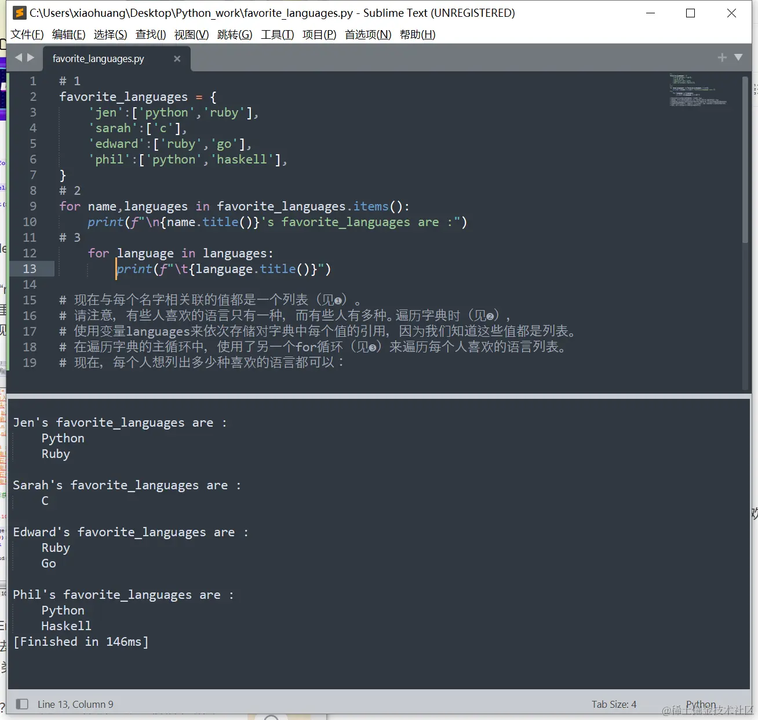Viewport: 758px width, 720px height.
Task: Click "Sarah's favorite_languages are :" output line
Action: 127,485
